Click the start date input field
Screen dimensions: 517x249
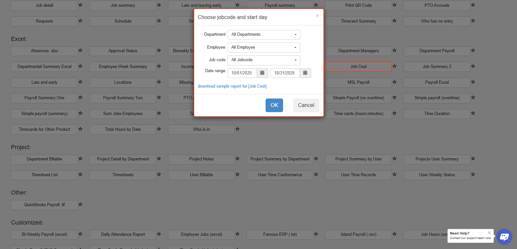(242, 73)
